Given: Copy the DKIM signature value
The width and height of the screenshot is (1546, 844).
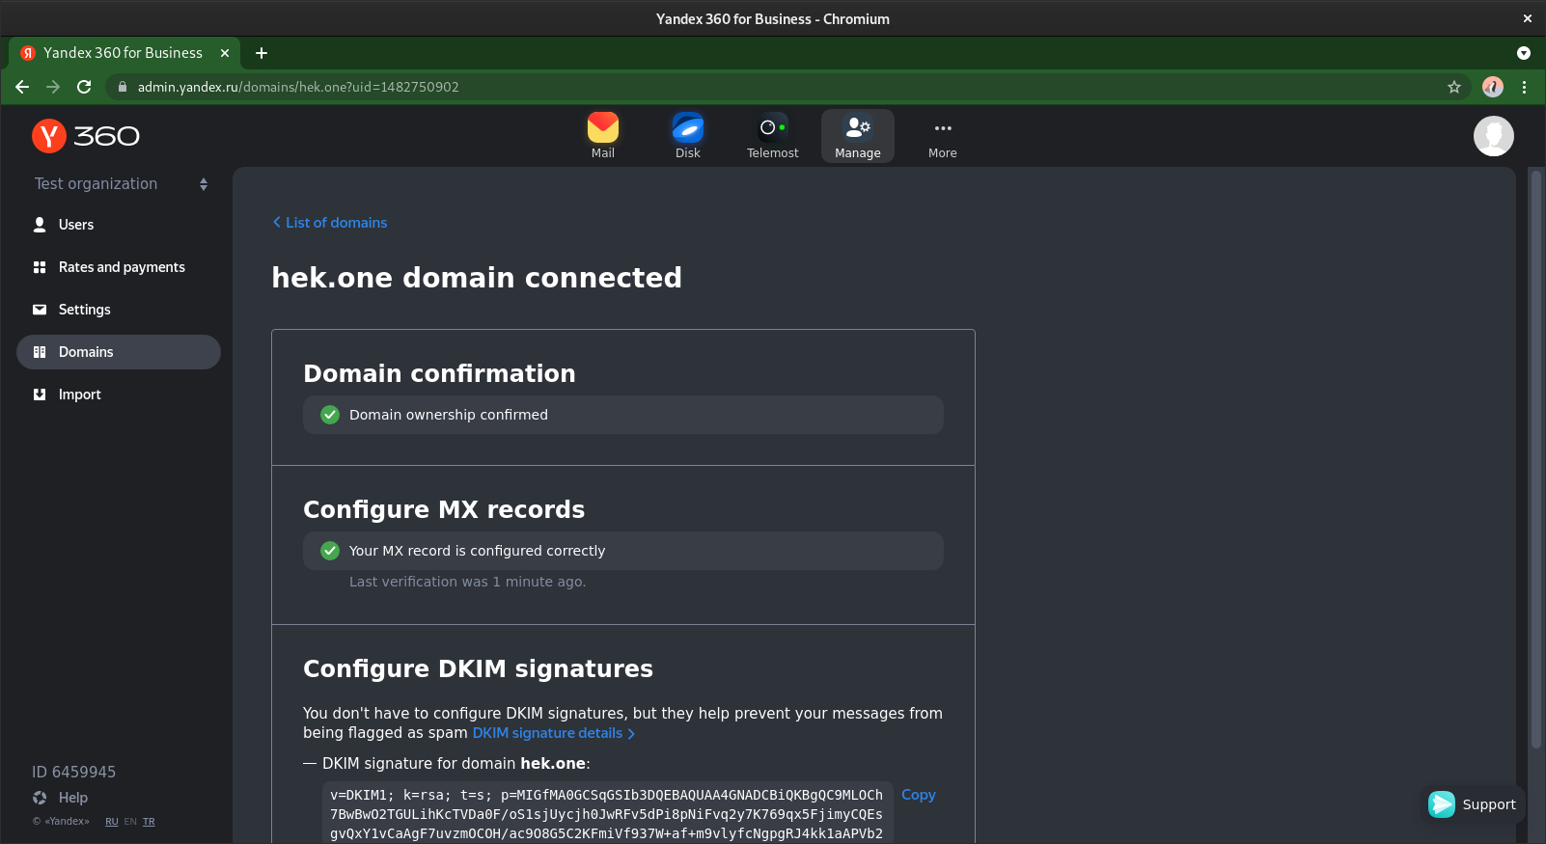Looking at the screenshot, I should pyautogui.click(x=919, y=795).
